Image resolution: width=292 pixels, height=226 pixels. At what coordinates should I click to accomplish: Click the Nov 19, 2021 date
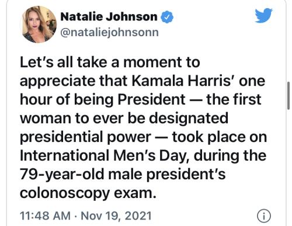(x=116, y=216)
